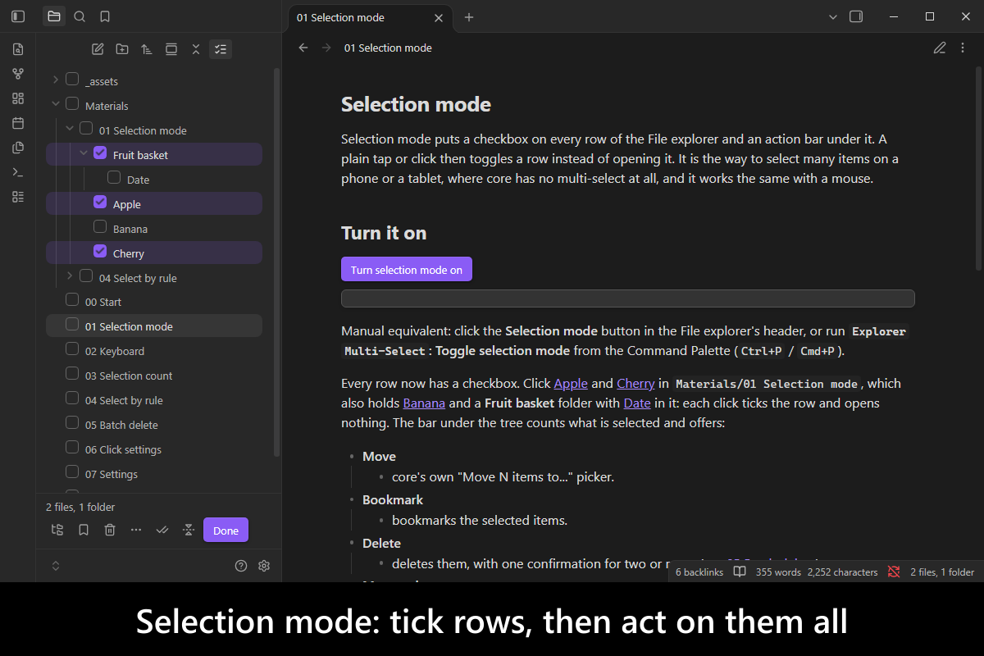Navigate forward with the right arrow
The width and height of the screenshot is (984, 656).
click(x=326, y=48)
